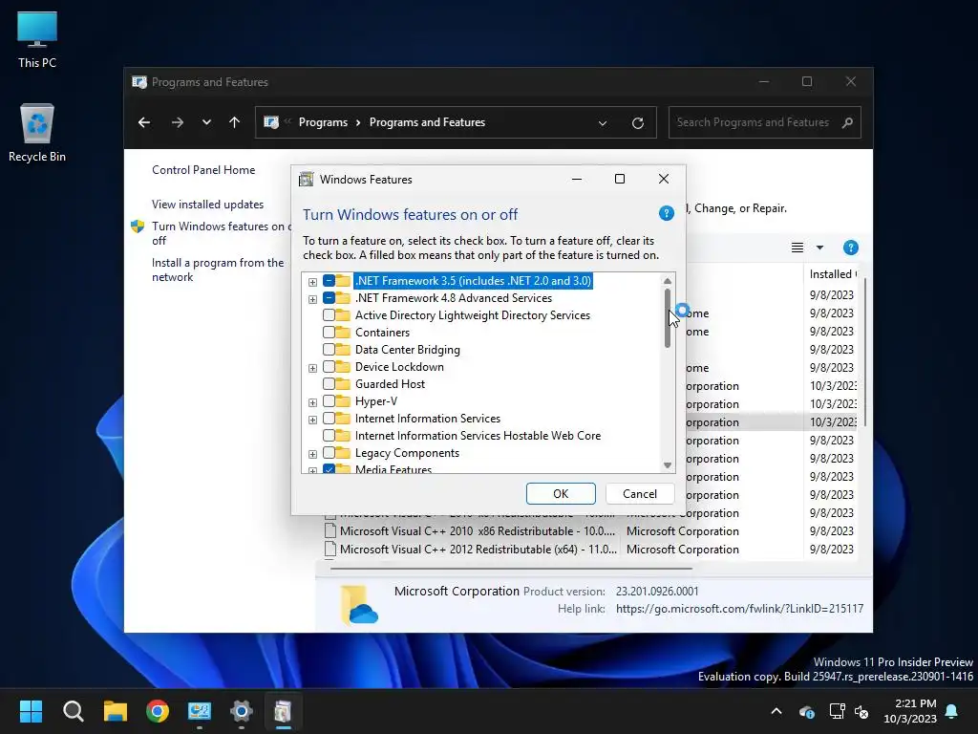
Task: Go forward in Programs and Features
Action: click(177, 122)
